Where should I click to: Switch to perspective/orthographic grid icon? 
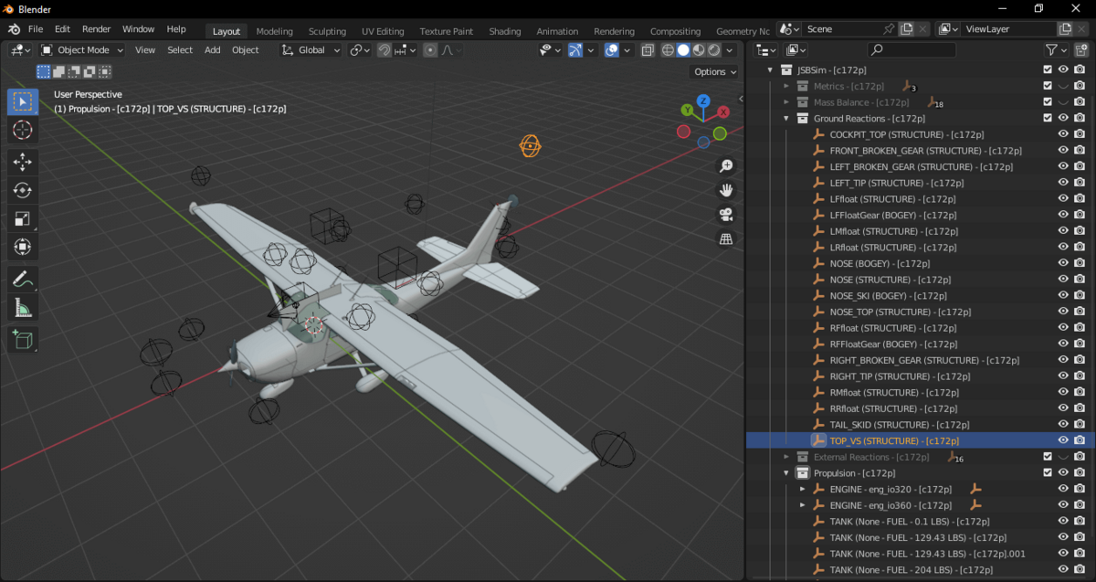726,239
